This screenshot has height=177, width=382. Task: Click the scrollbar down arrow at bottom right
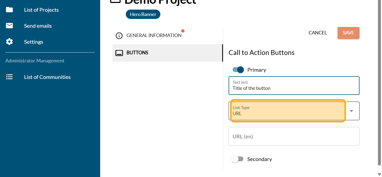(x=379, y=174)
